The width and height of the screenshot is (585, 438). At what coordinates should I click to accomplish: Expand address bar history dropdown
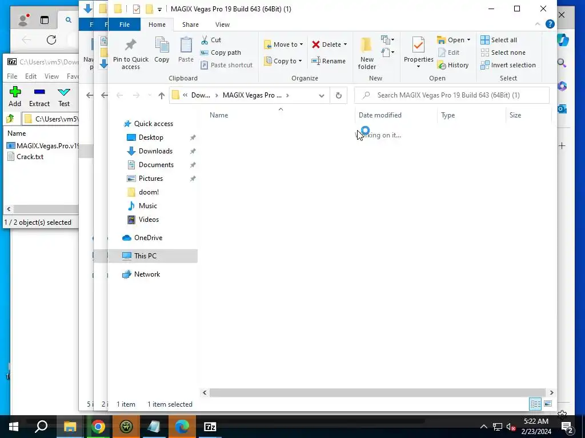(x=321, y=95)
